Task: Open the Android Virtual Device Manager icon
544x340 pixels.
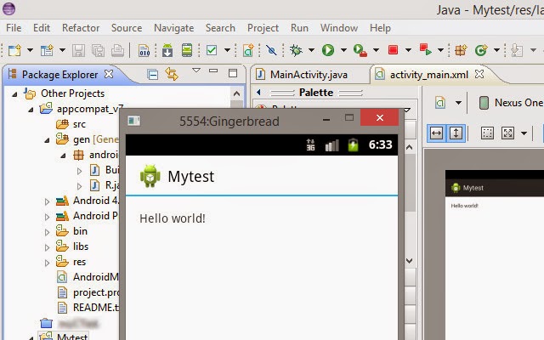Action: click(187, 50)
